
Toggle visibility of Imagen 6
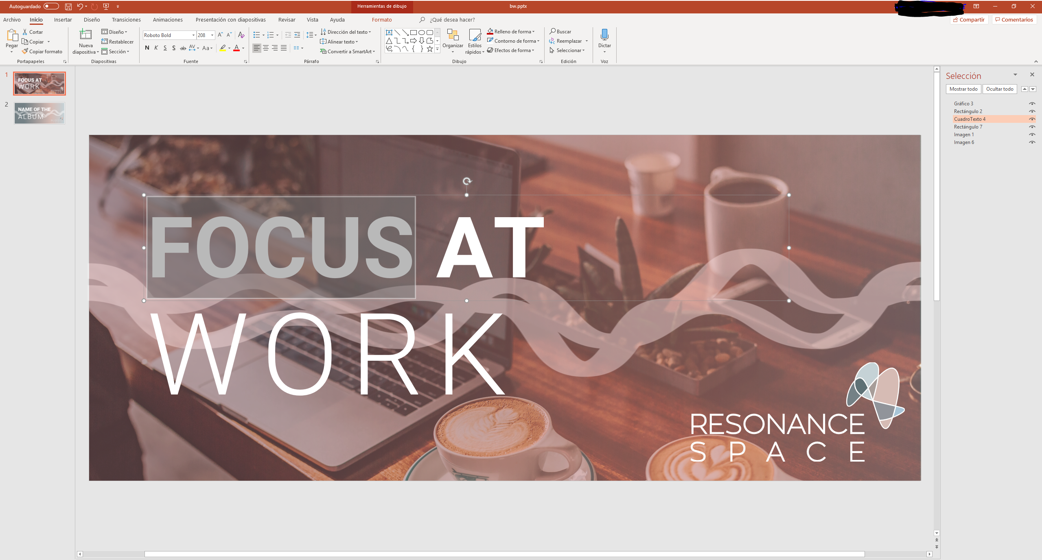[x=1032, y=142]
